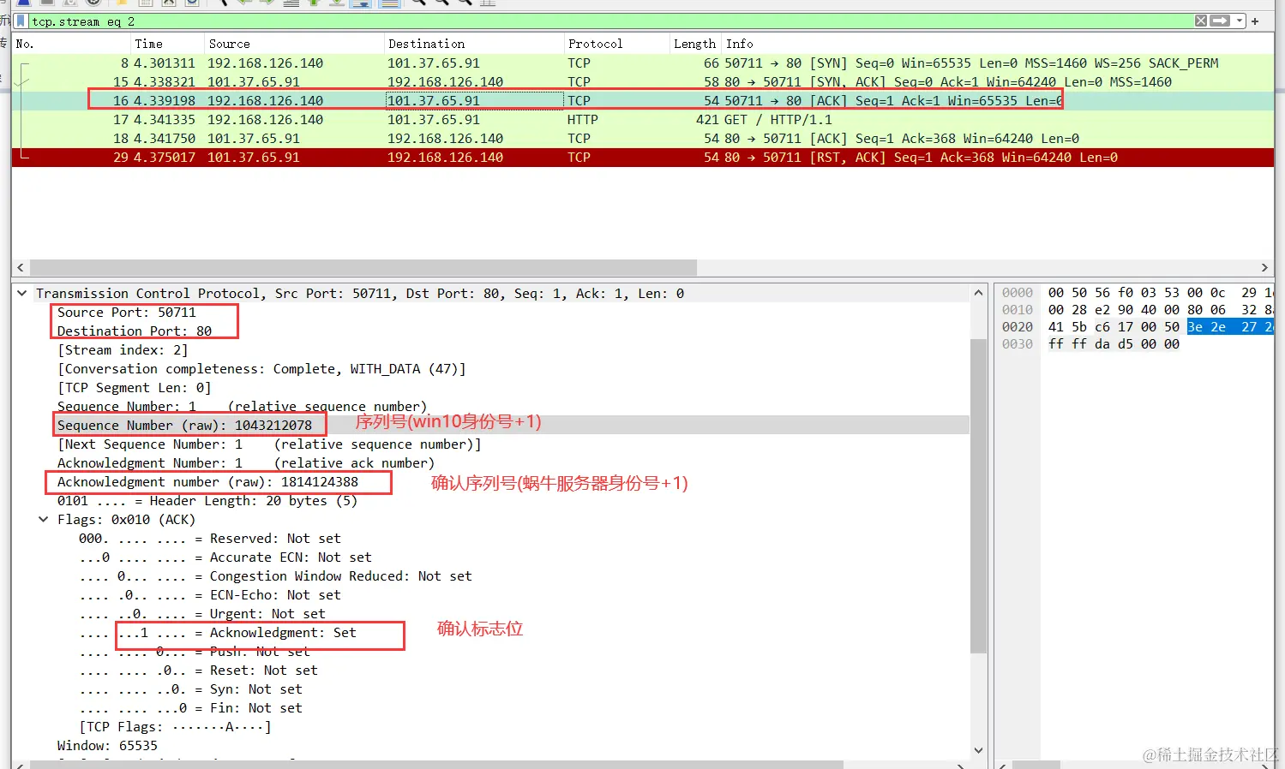
Task: Select the Conversation completeness line
Action: (x=261, y=369)
